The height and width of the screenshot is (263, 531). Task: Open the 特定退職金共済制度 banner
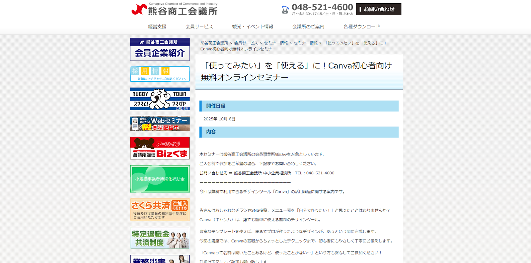160,238
